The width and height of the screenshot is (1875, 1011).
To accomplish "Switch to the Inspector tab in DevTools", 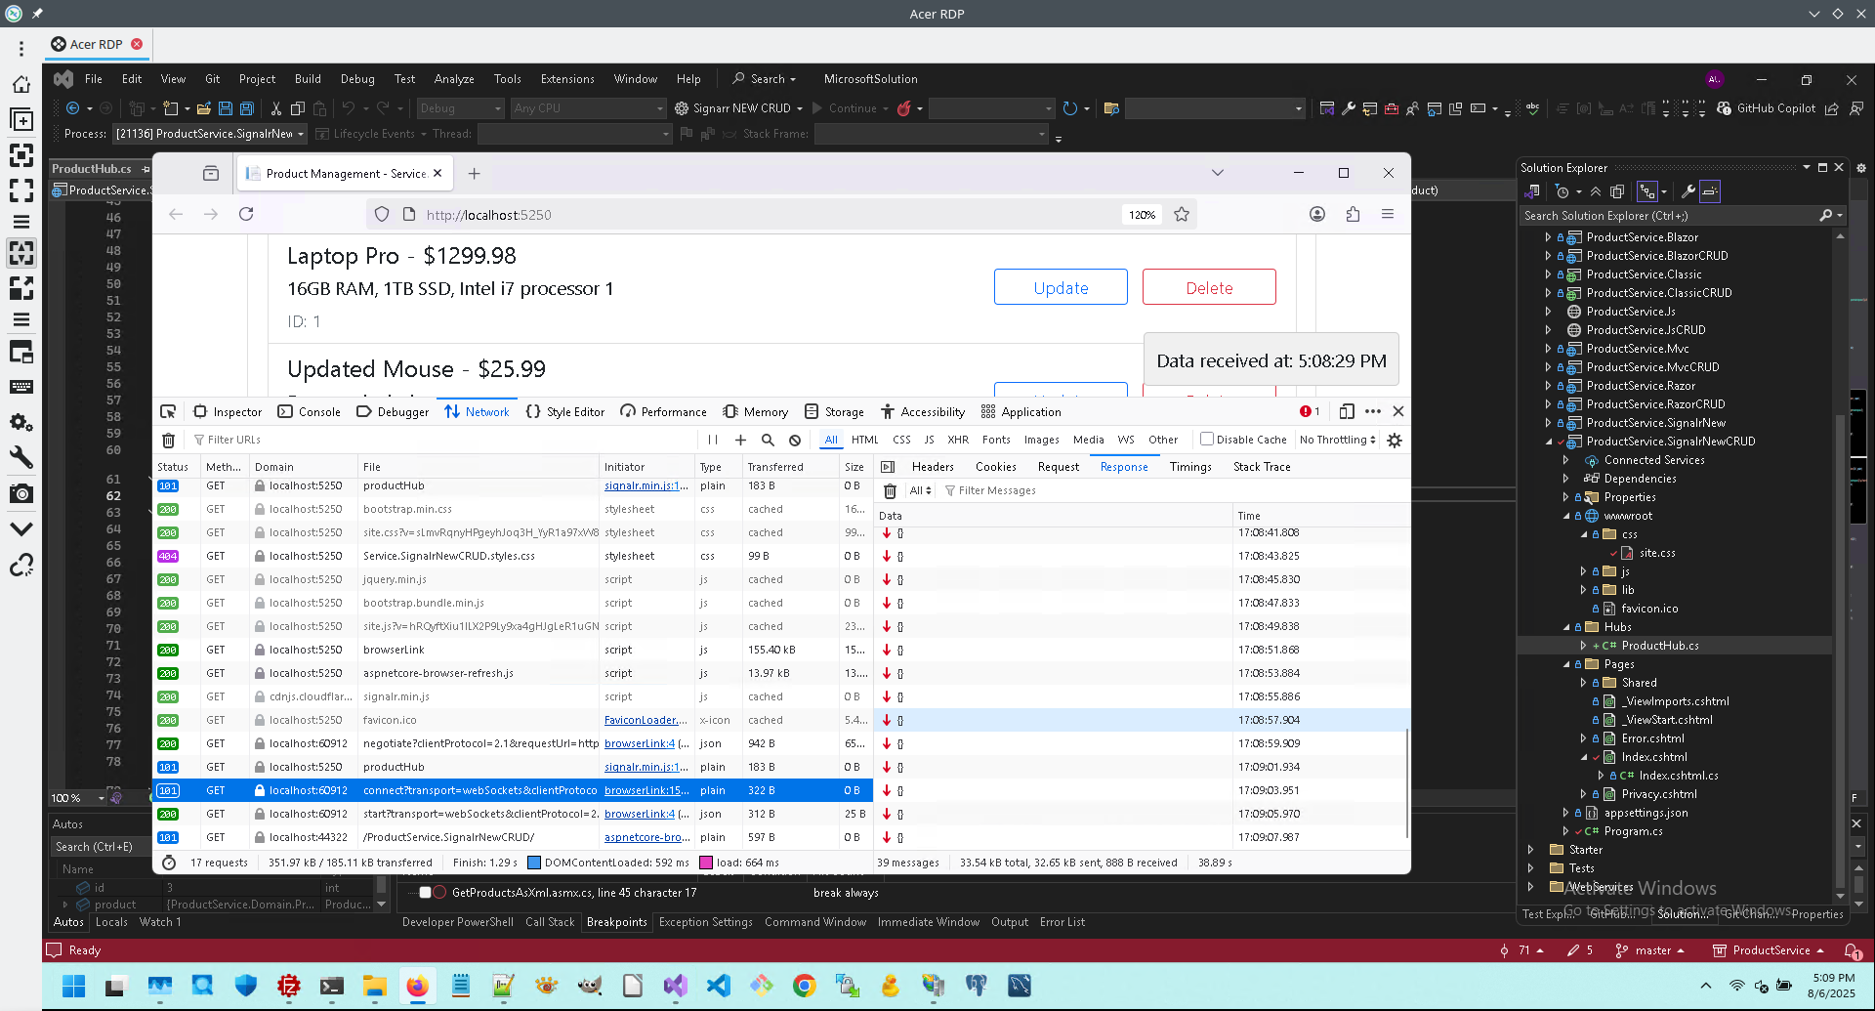I will pyautogui.click(x=228, y=412).
